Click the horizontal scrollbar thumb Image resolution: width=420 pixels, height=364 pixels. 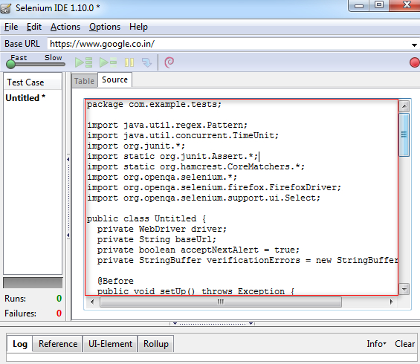221,302
